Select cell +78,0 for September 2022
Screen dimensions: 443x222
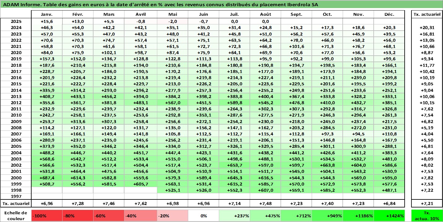tap(297, 40)
